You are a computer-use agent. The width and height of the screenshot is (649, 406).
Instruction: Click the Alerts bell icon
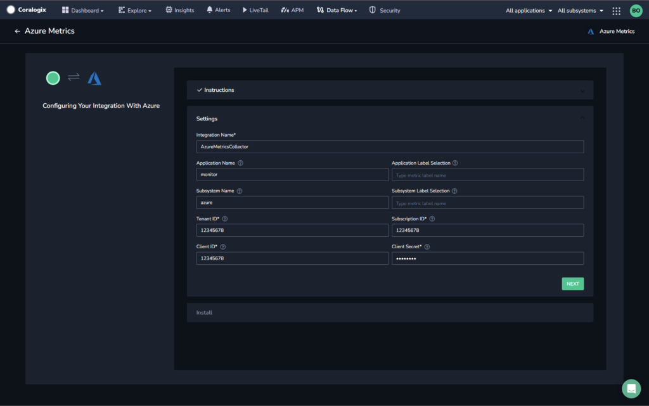(209, 10)
